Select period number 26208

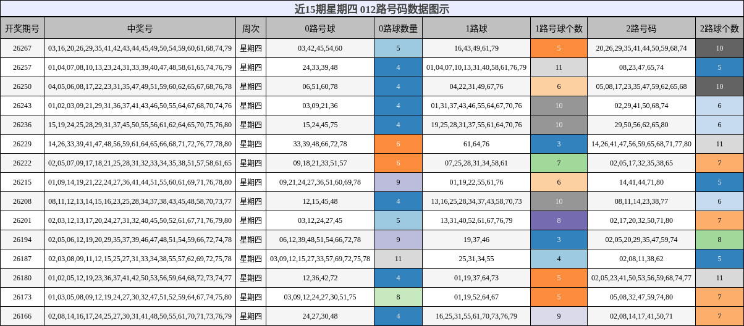pyautogui.click(x=22, y=201)
